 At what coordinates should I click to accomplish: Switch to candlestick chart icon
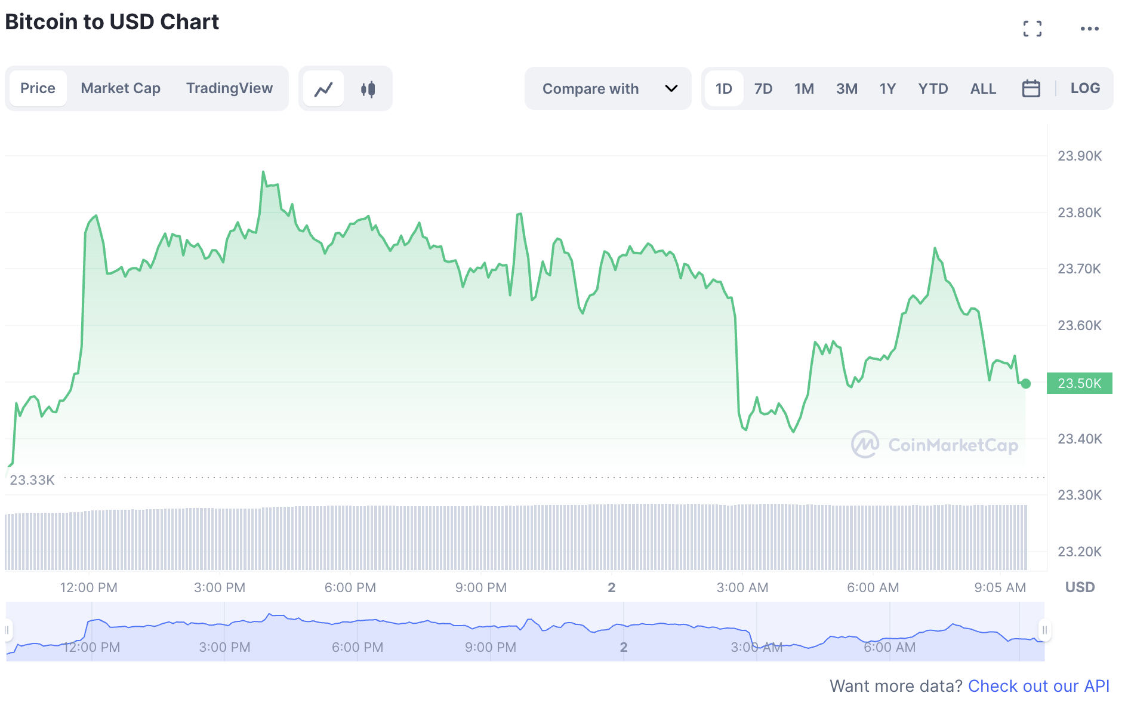click(368, 89)
